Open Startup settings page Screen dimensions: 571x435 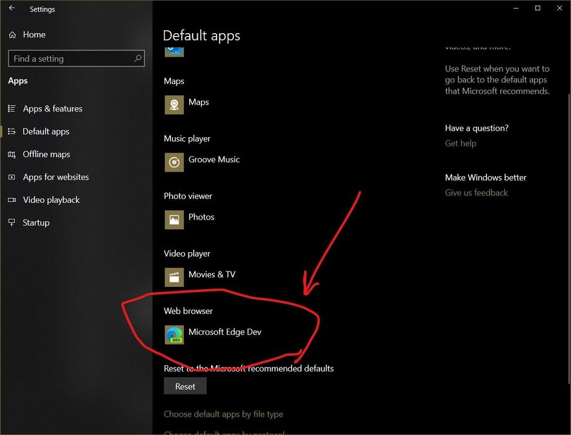pyautogui.click(x=36, y=222)
